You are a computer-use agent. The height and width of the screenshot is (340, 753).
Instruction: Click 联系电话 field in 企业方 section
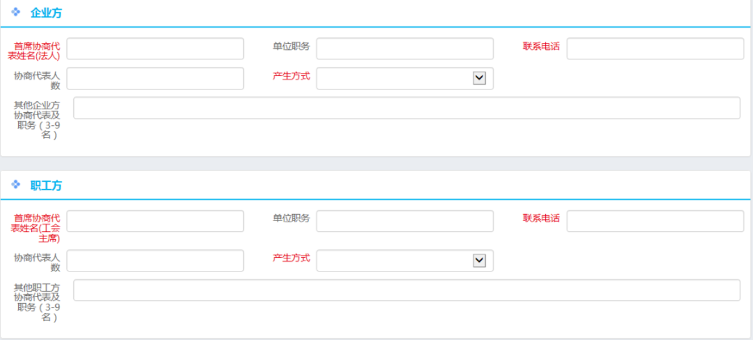tap(655, 49)
